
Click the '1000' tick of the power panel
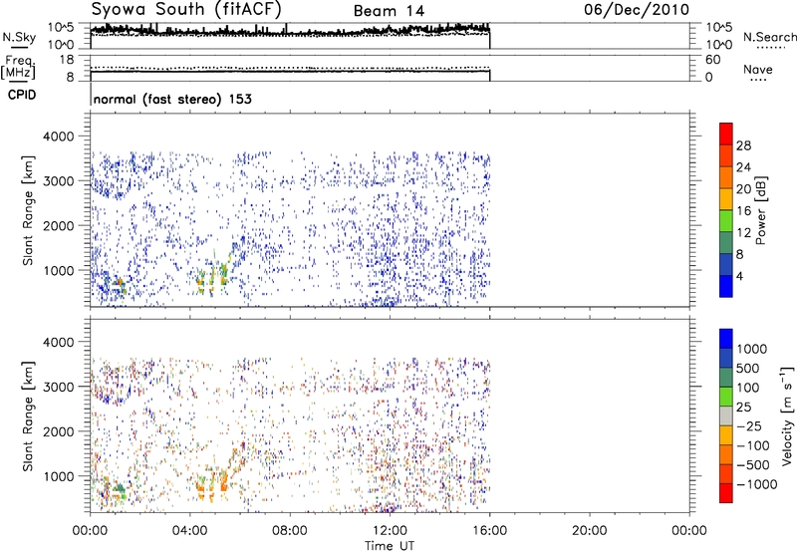59,270
